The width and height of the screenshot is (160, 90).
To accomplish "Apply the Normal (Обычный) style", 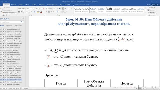I will (77, 10).
